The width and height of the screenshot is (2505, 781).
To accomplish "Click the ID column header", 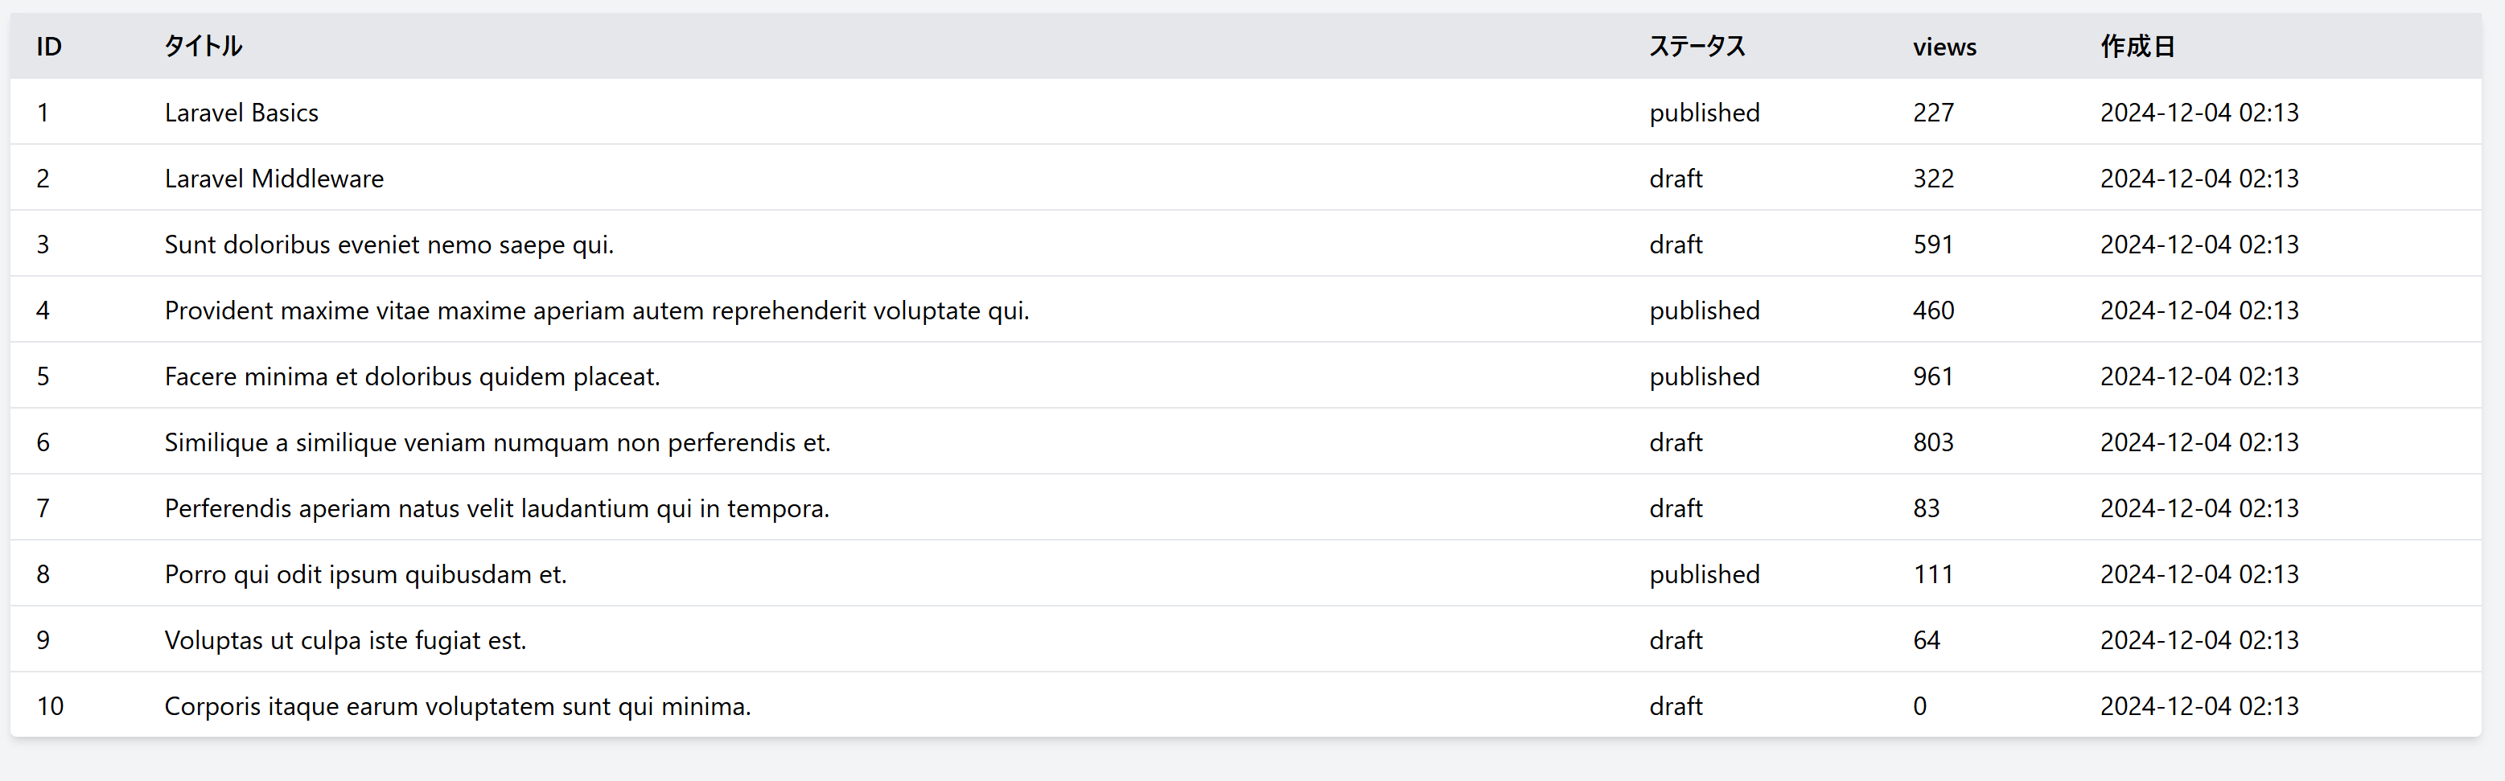I will [48, 47].
